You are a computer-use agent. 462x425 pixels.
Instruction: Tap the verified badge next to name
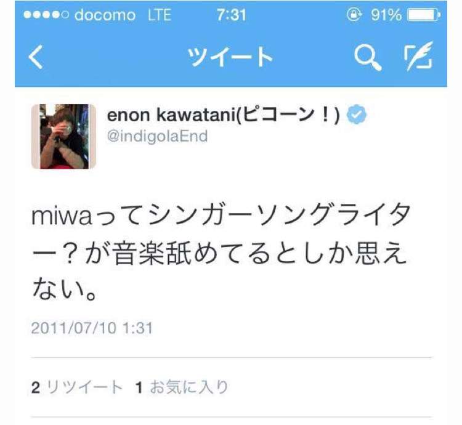pyautogui.click(x=357, y=115)
